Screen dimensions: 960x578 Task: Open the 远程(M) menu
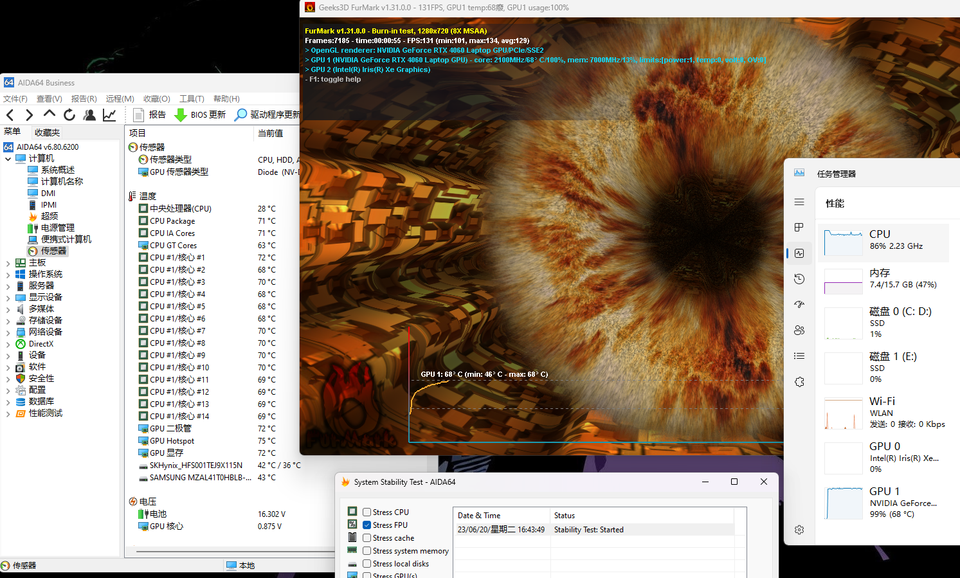pos(120,99)
